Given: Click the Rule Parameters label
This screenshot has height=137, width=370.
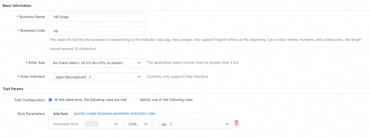Looking at the screenshot, I should pos(31,114).
